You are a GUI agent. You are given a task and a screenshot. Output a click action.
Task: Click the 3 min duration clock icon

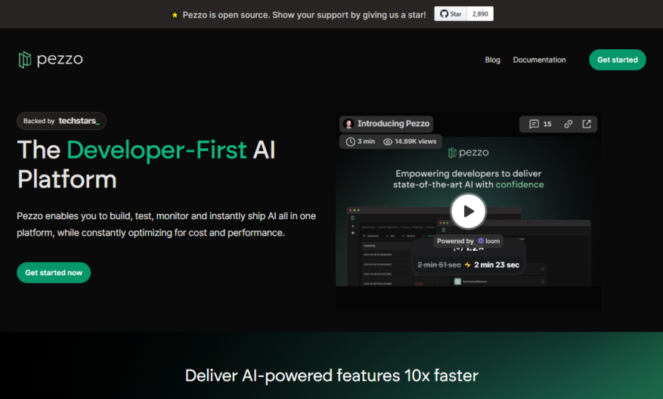(x=351, y=141)
